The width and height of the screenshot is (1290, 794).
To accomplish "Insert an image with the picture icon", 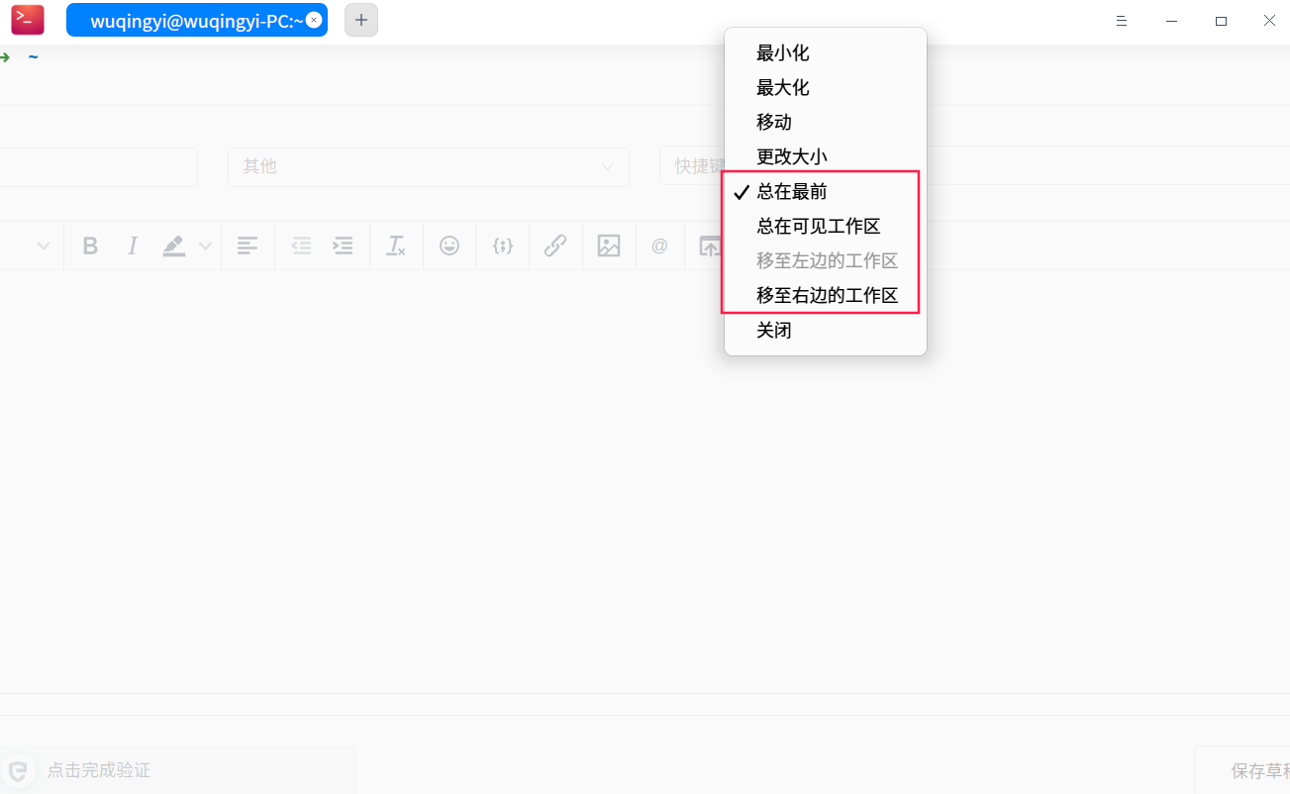I will [x=609, y=246].
